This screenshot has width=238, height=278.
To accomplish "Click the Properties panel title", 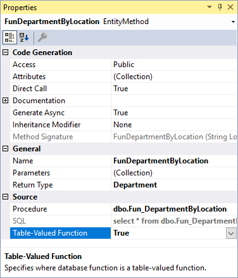I will [20, 8].
